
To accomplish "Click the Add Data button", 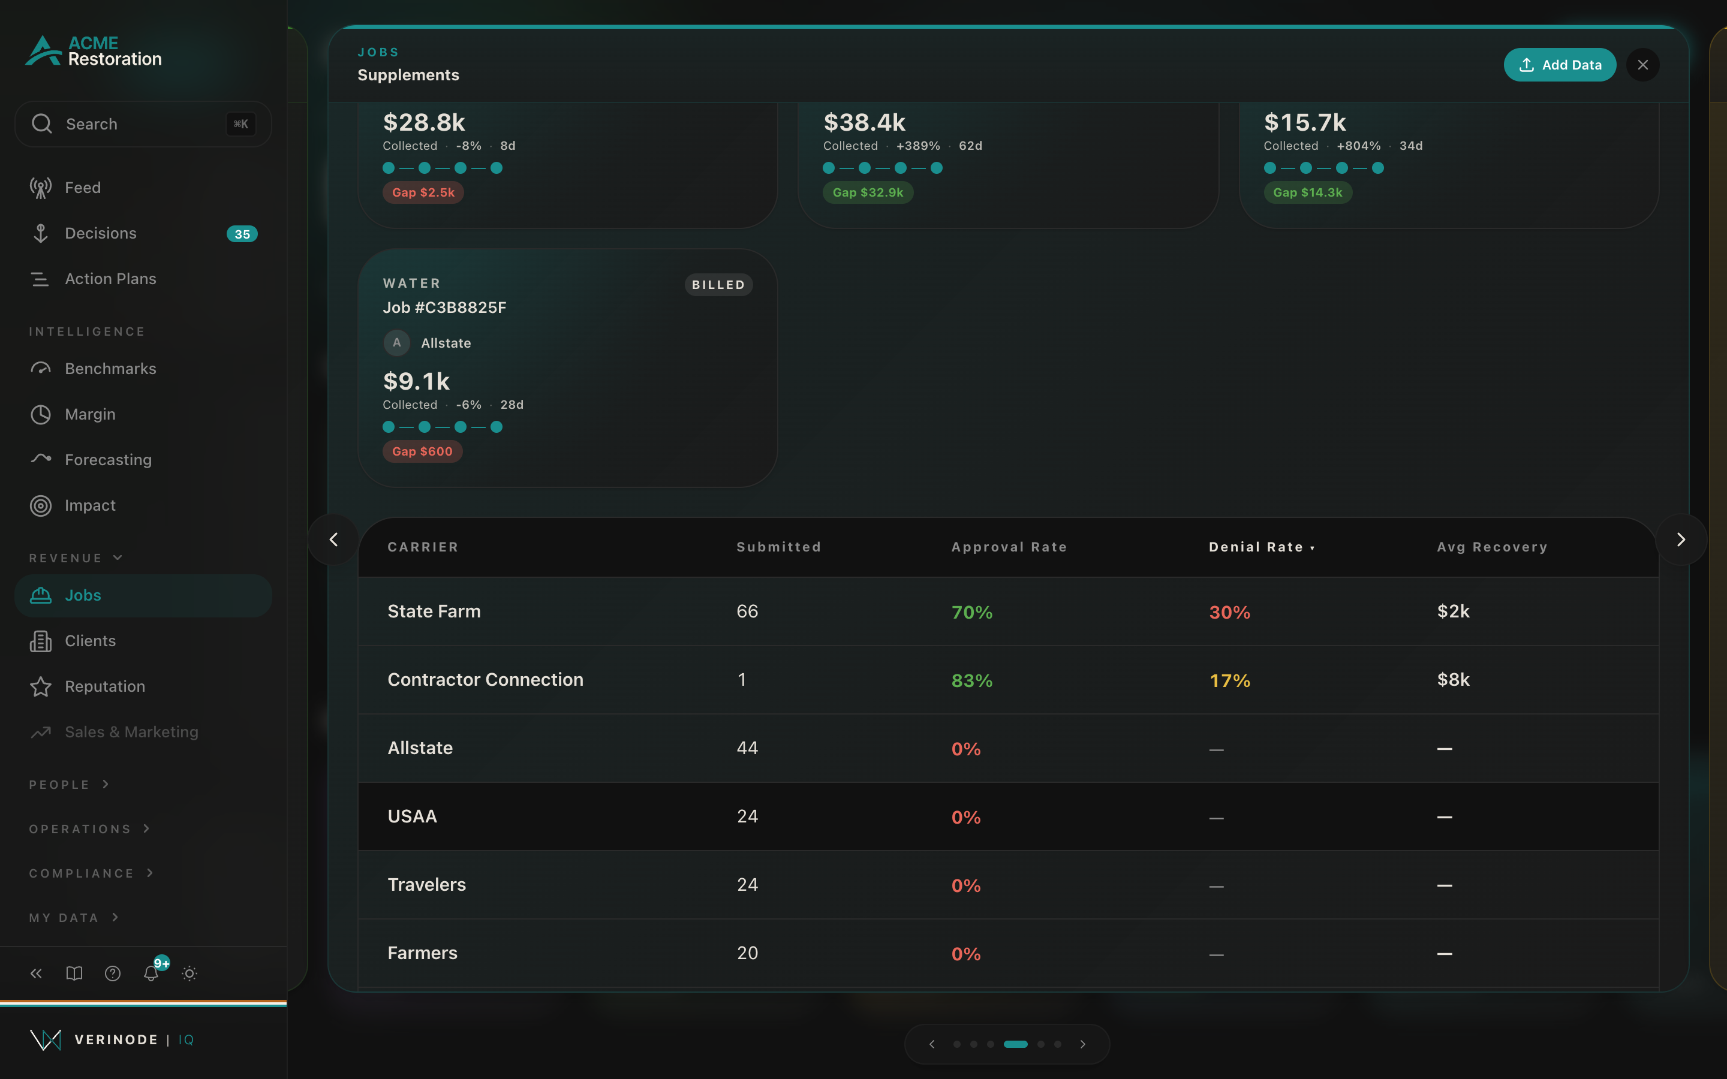I will tap(1559, 65).
